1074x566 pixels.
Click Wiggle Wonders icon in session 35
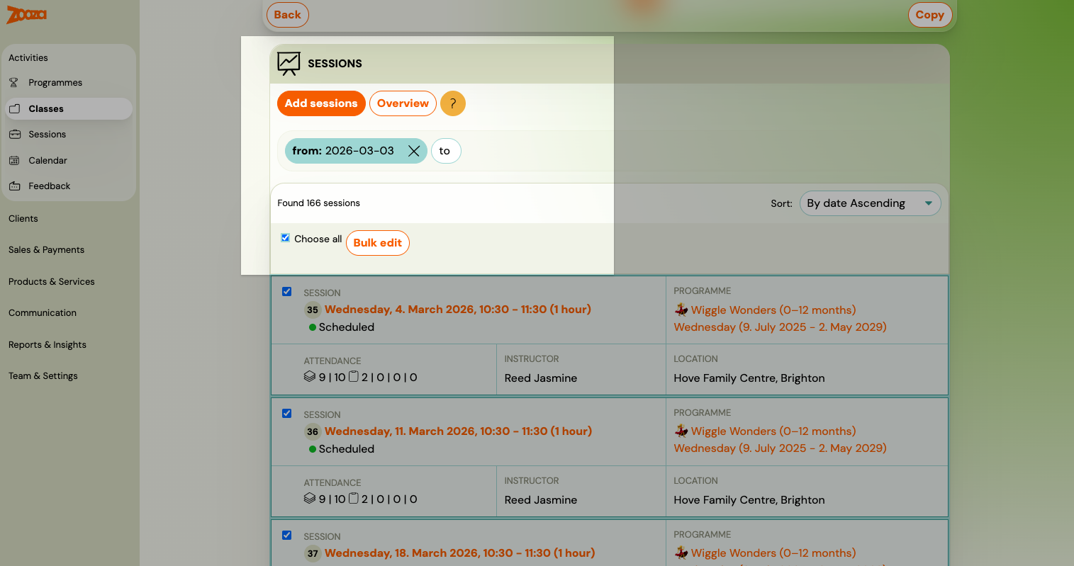click(681, 310)
